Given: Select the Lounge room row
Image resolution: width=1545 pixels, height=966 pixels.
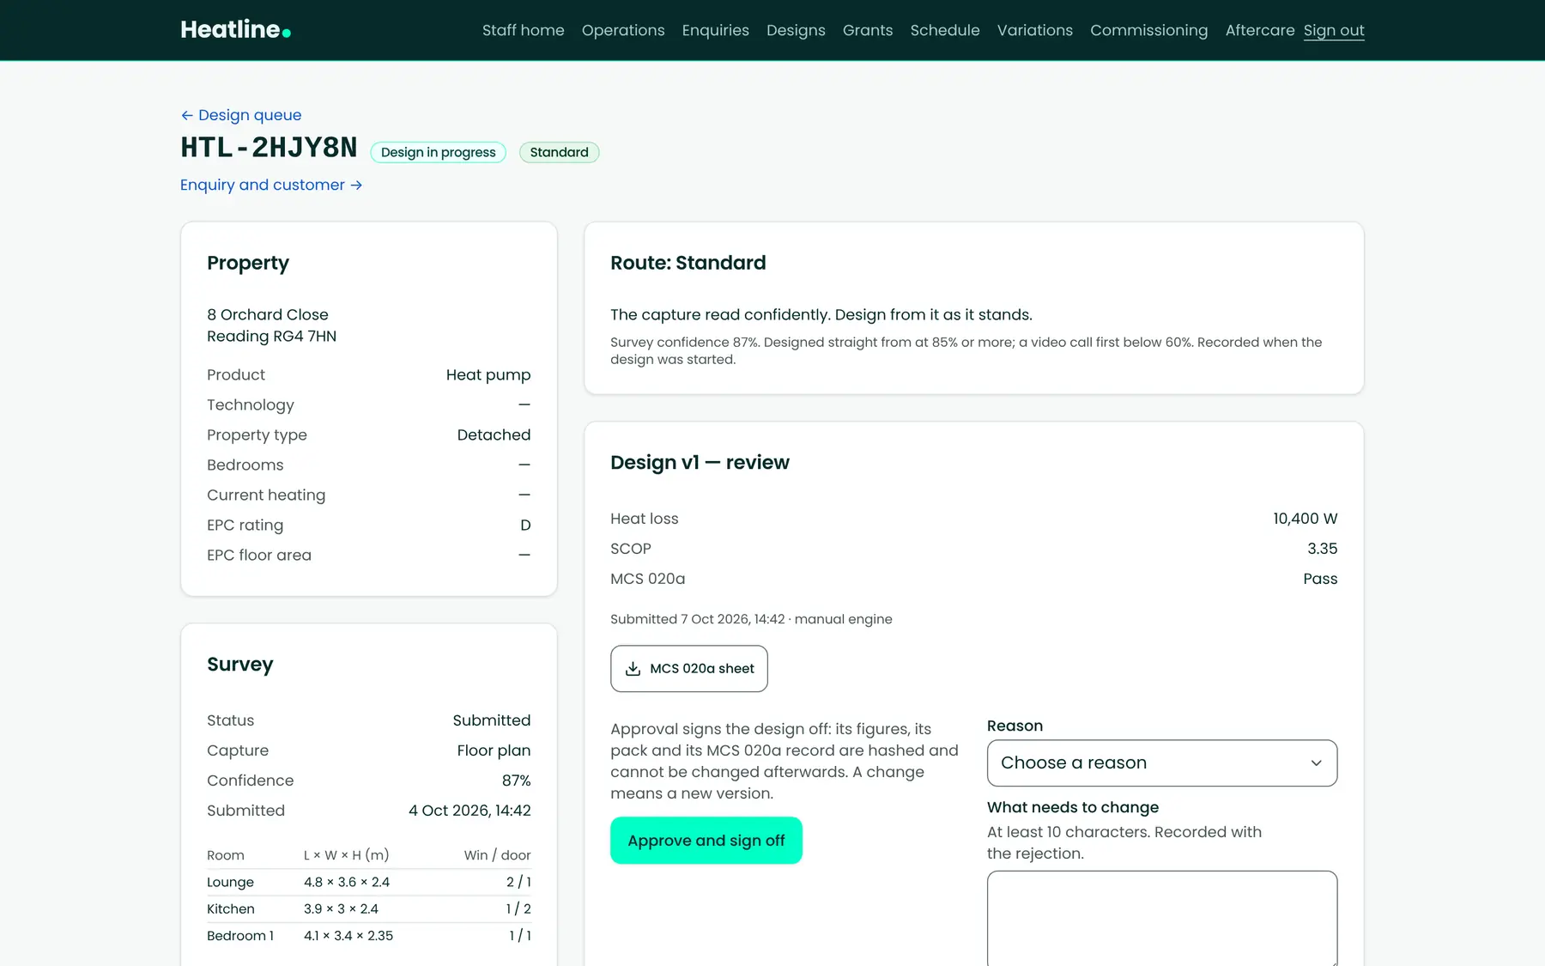Looking at the screenshot, I should pyautogui.click(x=369, y=882).
